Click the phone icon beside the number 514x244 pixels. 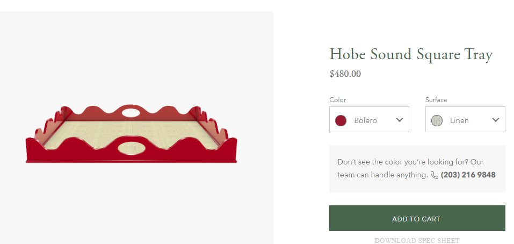[435, 175]
